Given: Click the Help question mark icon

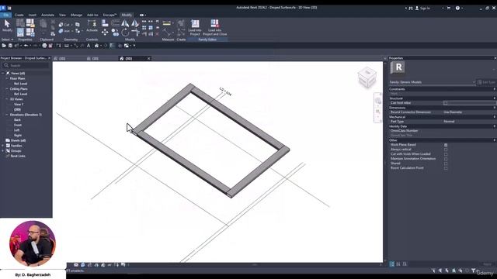Looking at the screenshot, I should click(457, 9).
